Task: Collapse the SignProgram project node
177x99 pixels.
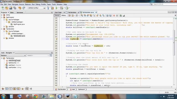Action: [2, 17]
